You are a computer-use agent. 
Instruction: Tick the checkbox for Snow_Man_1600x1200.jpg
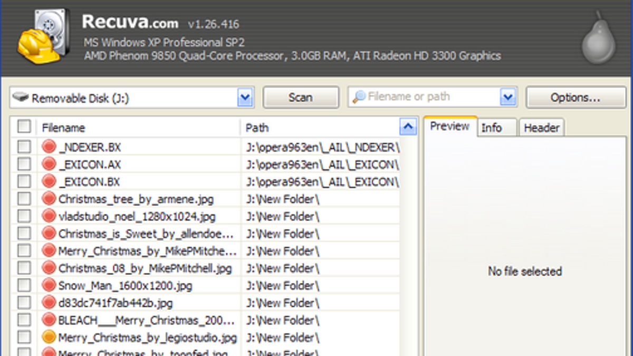coord(24,285)
